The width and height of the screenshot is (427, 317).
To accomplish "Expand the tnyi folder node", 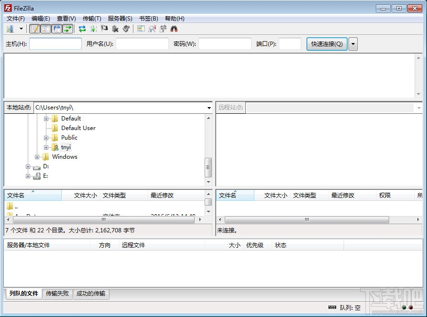I will point(46,147).
